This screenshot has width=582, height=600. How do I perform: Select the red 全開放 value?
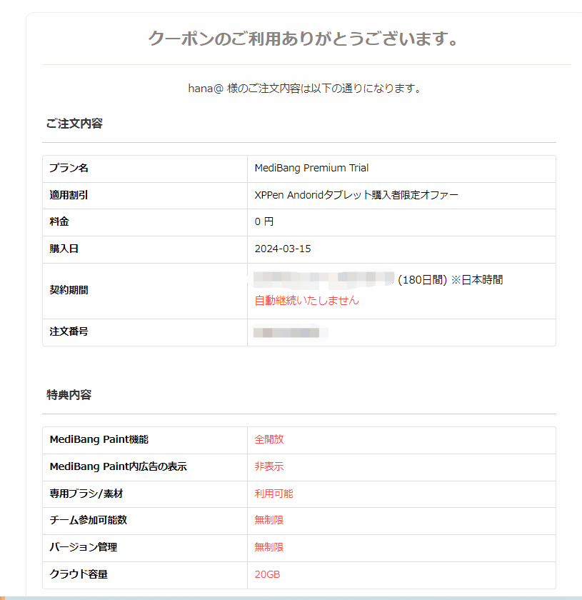pos(269,439)
